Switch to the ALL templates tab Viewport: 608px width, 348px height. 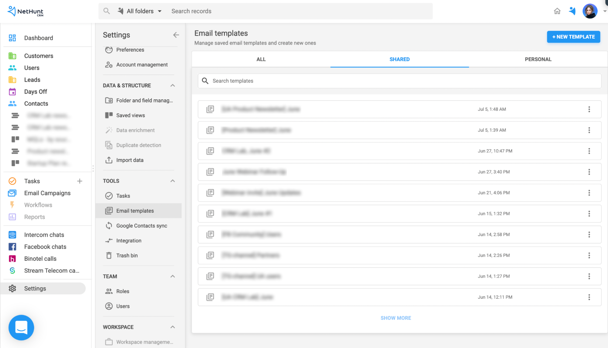point(261,59)
